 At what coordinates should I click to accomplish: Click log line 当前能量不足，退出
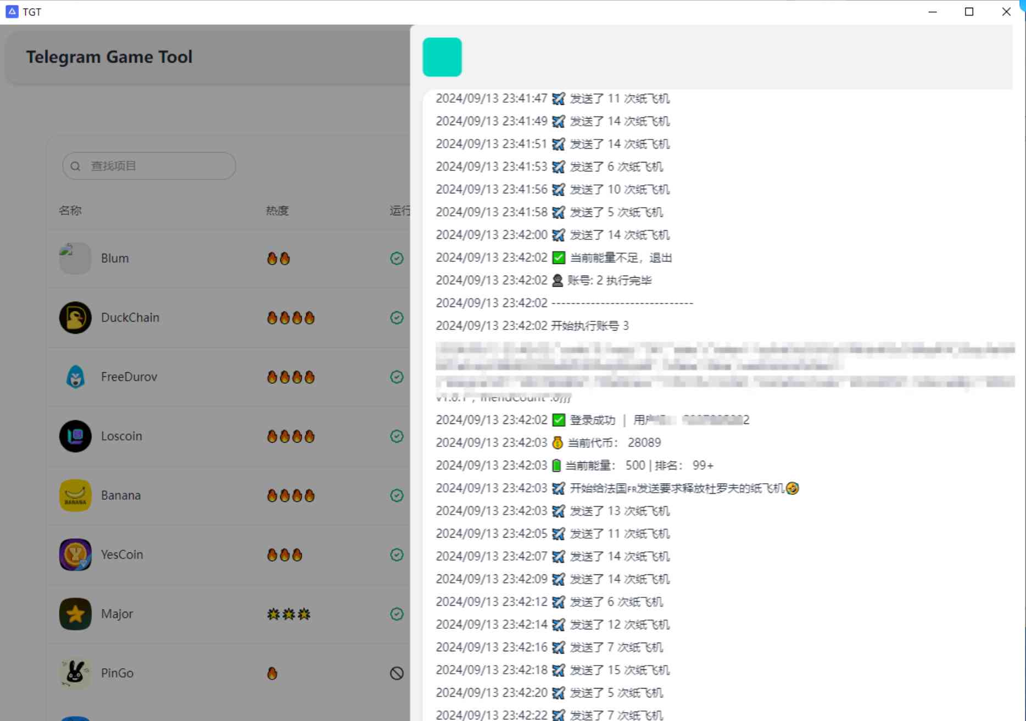click(x=554, y=258)
